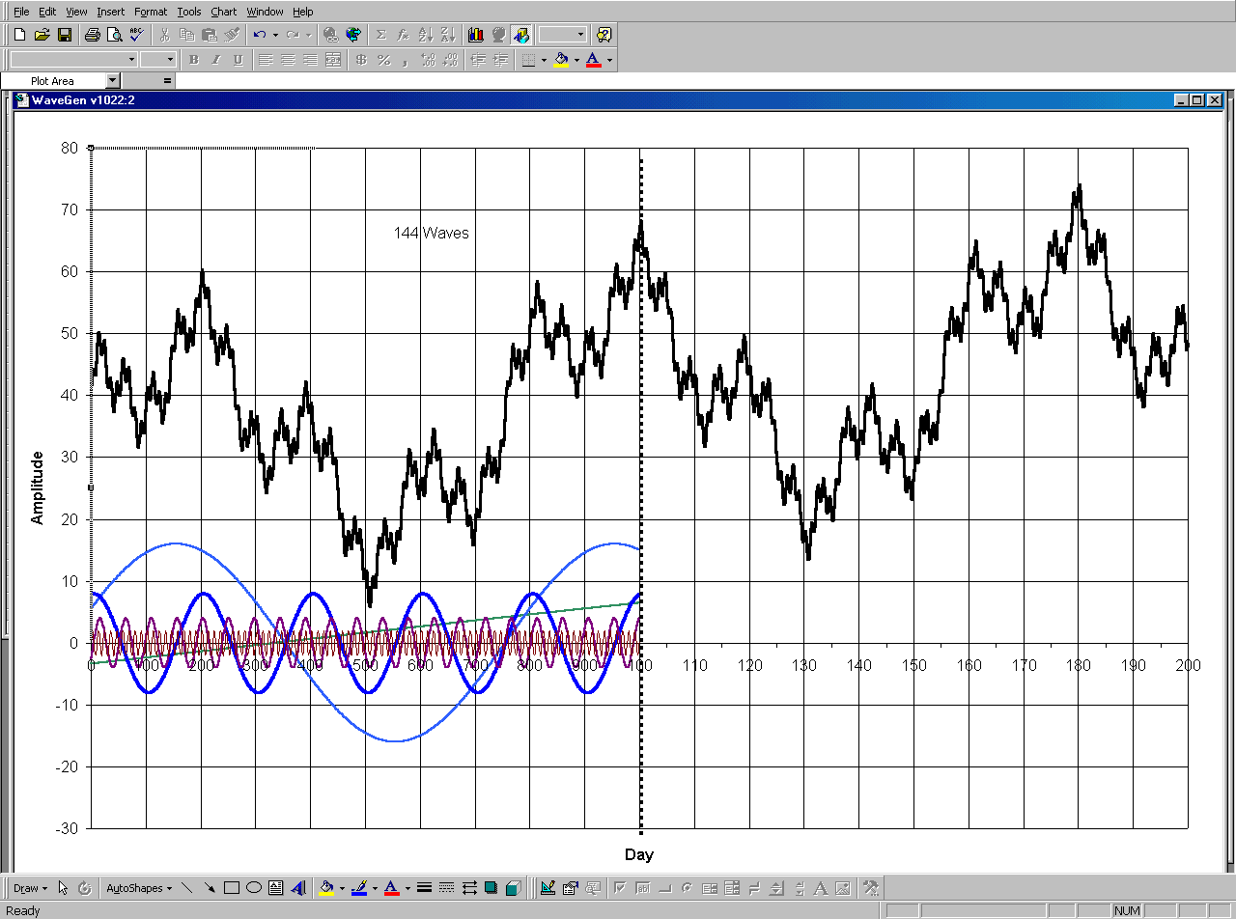Open a file with the folder icon
The width and height of the screenshot is (1236, 919).
coord(42,35)
